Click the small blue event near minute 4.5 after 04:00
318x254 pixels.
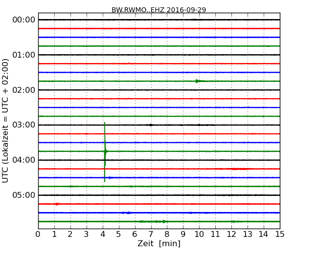(110, 178)
